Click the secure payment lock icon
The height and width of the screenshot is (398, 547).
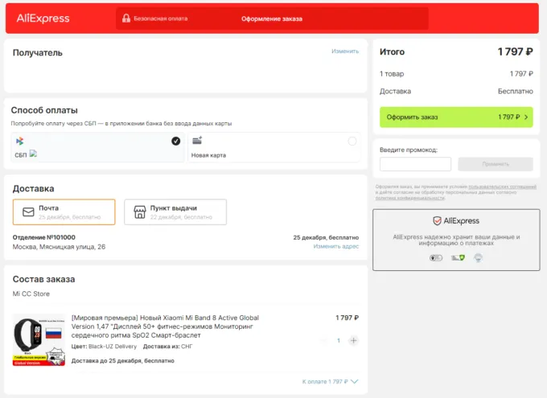tap(126, 18)
